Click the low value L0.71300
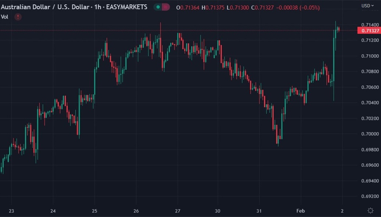381x217 pixels. tap(237, 8)
